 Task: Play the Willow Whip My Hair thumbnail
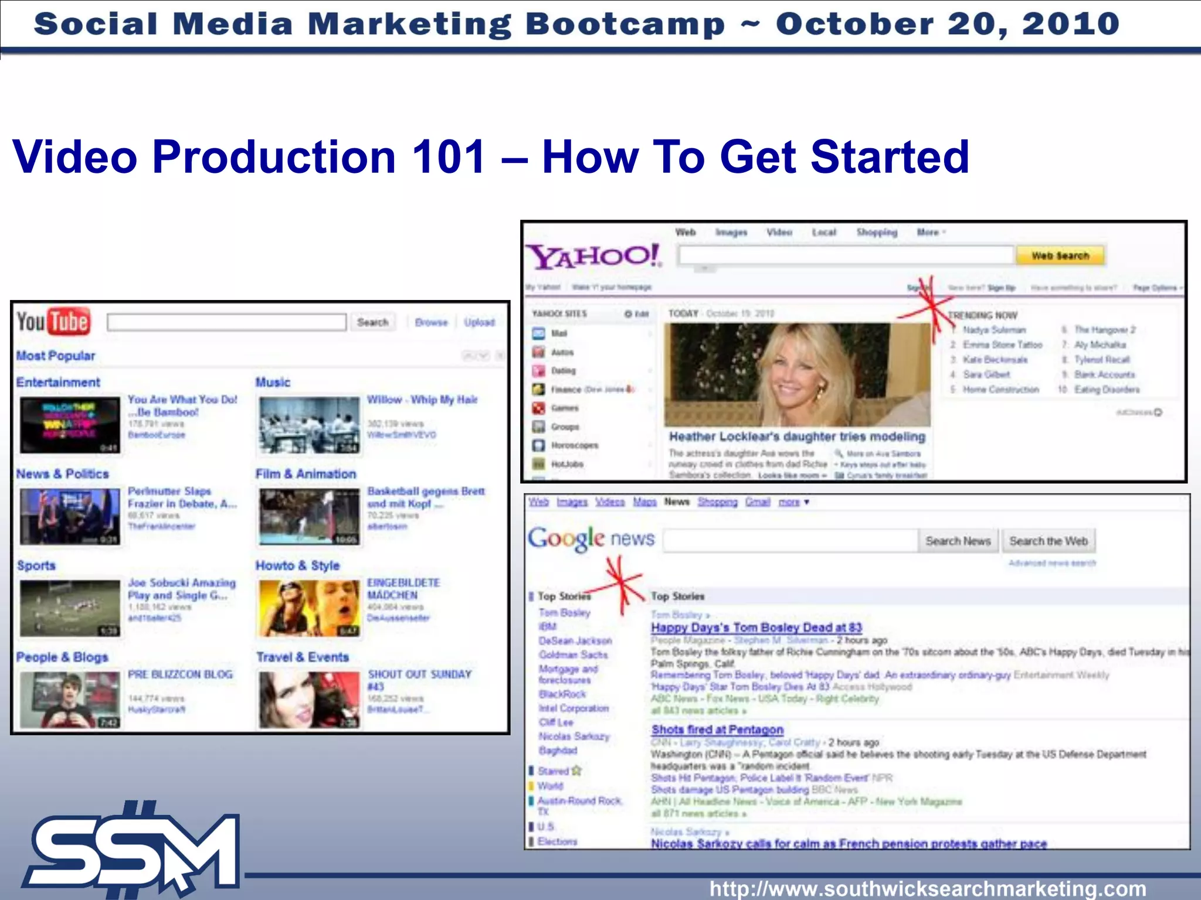click(x=310, y=425)
